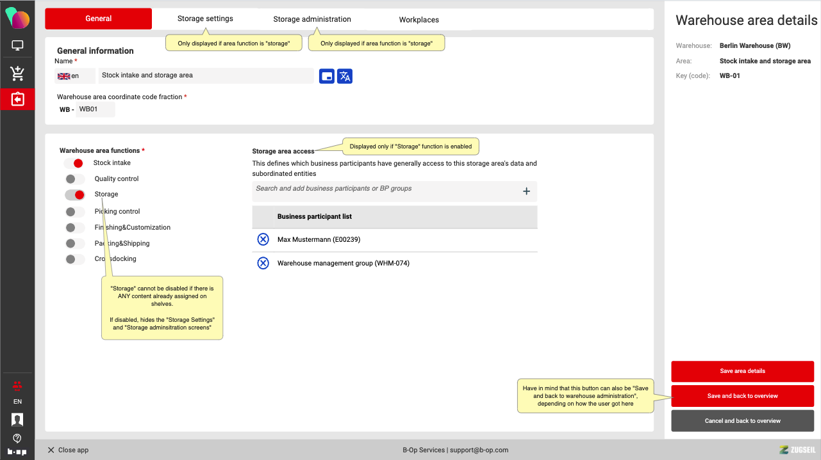
Task: Open the user profile icon in the sidebar
Action: tap(17, 420)
